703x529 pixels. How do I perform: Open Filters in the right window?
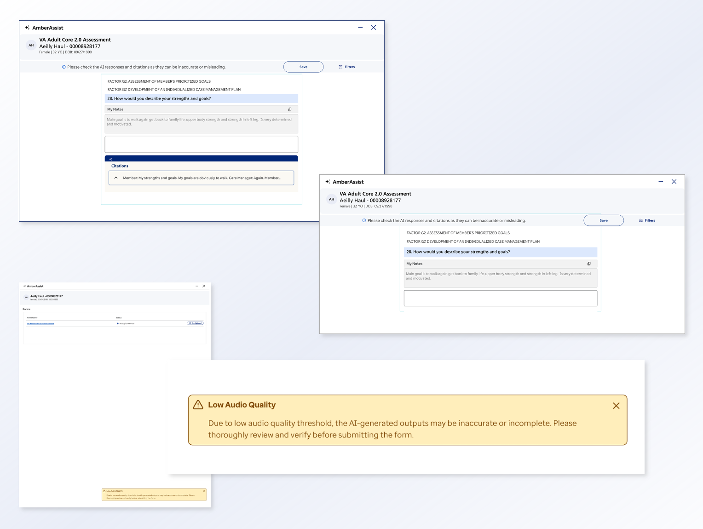pyautogui.click(x=647, y=221)
